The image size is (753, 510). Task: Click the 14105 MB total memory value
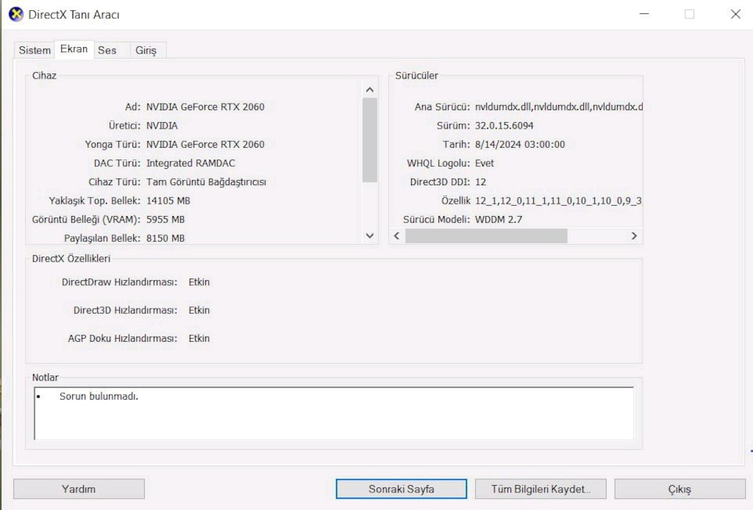pyautogui.click(x=168, y=201)
